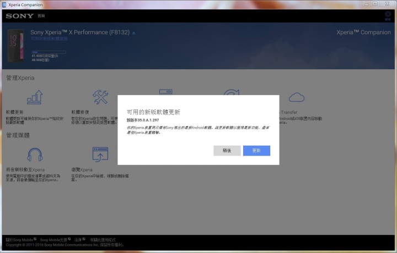
Task: Click the 將音樂移動至Xperia label
Action: (25, 170)
